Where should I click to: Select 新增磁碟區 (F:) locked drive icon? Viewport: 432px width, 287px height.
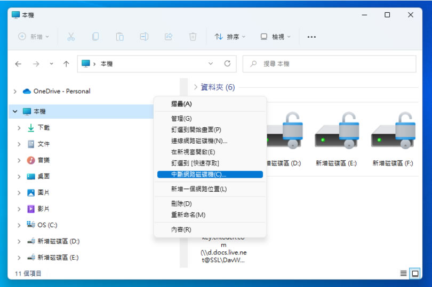(393, 130)
